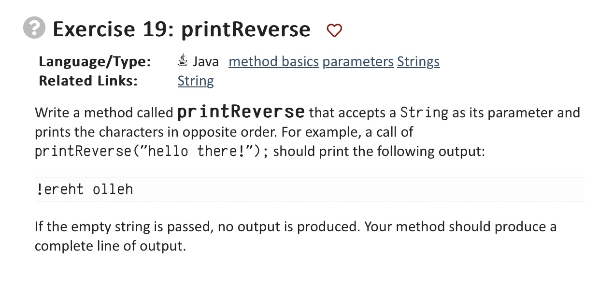Screen dimensions: 599x281
Task: Open the Strings category link
Action: point(418,61)
